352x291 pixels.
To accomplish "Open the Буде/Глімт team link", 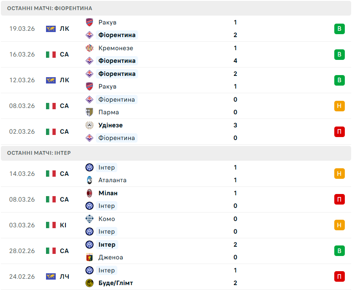I will tap(115, 283).
